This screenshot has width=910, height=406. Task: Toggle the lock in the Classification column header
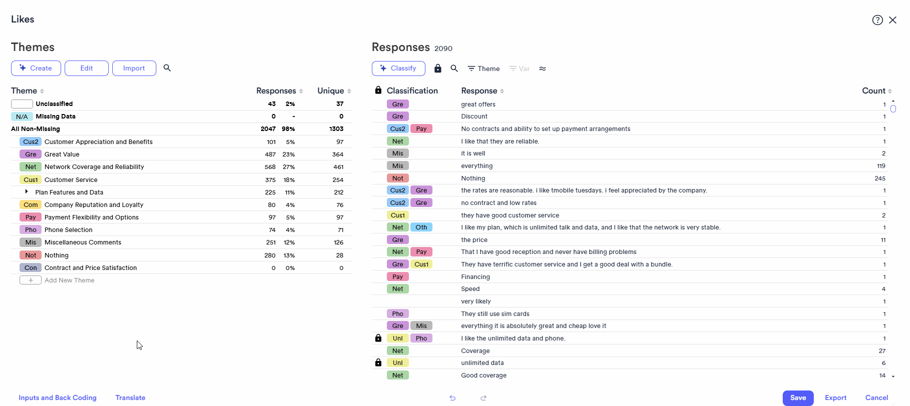tap(378, 90)
